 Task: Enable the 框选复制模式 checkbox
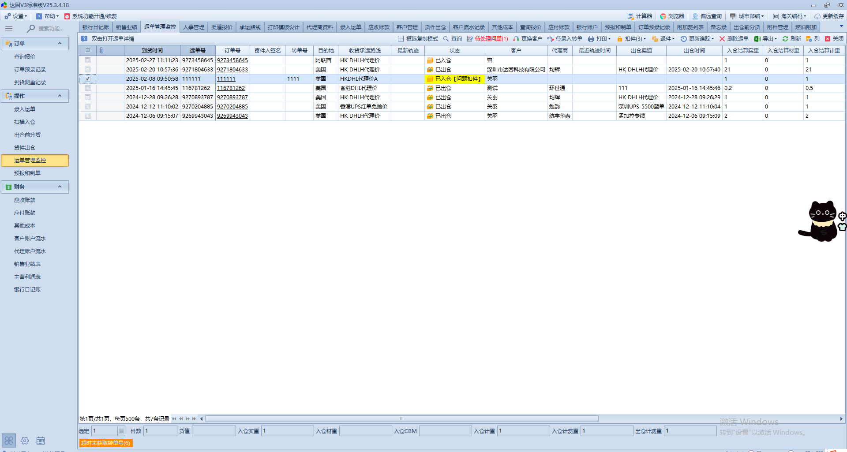[x=401, y=39]
